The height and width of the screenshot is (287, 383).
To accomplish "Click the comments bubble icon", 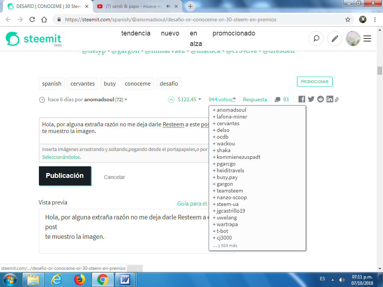I will (278, 99).
